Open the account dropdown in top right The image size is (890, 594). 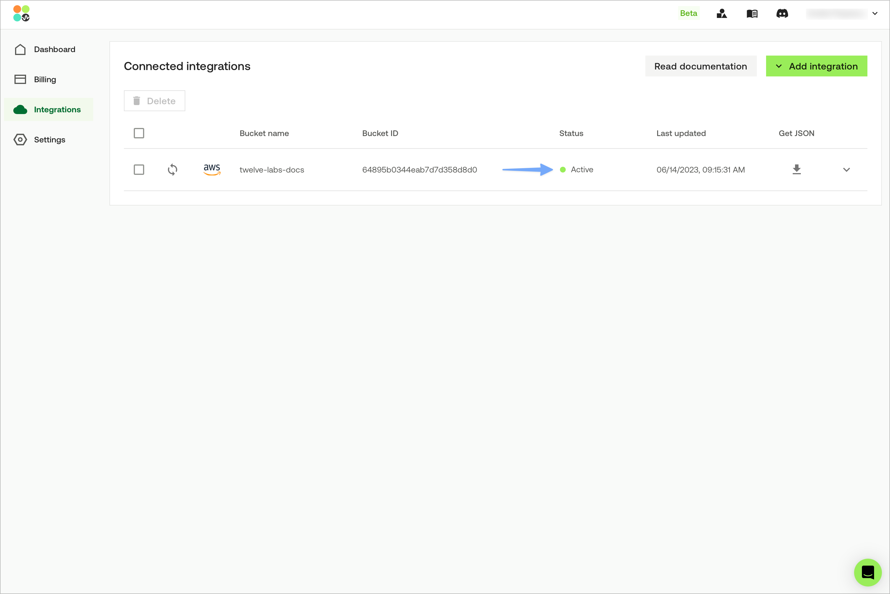(x=874, y=14)
